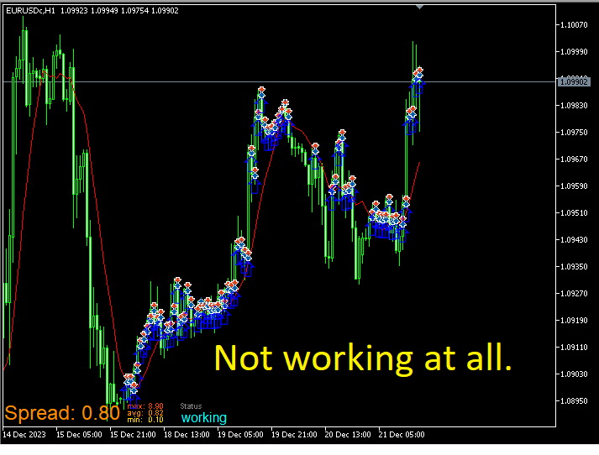Click the Spread: 0.80 readout
Viewport: 599px width, 455px height.
coord(62,413)
